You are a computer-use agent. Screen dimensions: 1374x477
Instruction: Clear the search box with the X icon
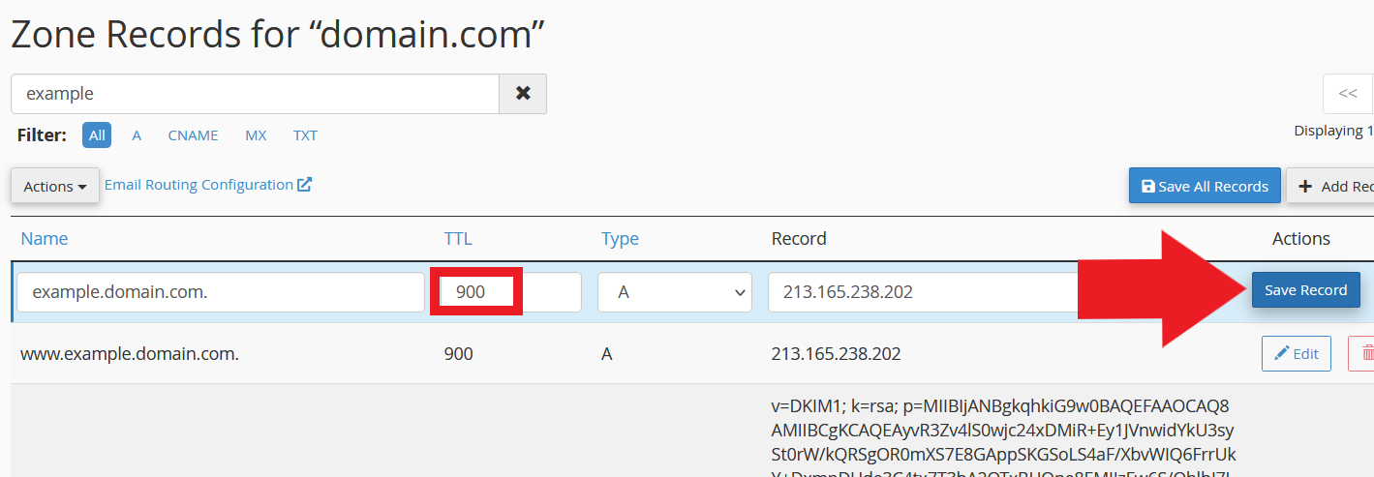(x=523, y=94)
